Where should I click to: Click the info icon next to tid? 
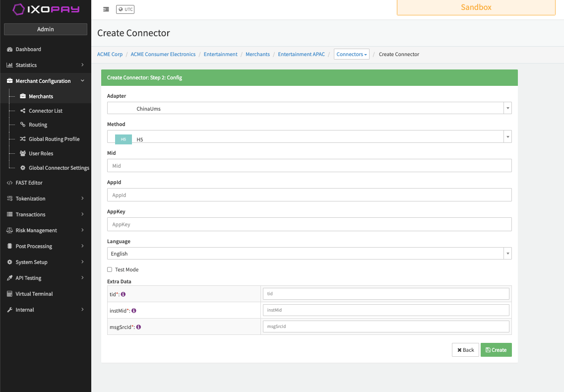[124, 294]
